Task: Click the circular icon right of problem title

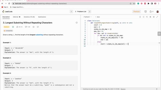Action: coord(76,23)
